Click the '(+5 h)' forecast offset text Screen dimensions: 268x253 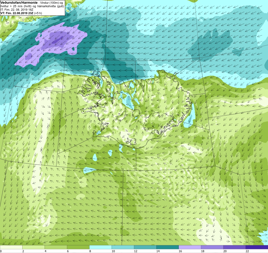38,13
